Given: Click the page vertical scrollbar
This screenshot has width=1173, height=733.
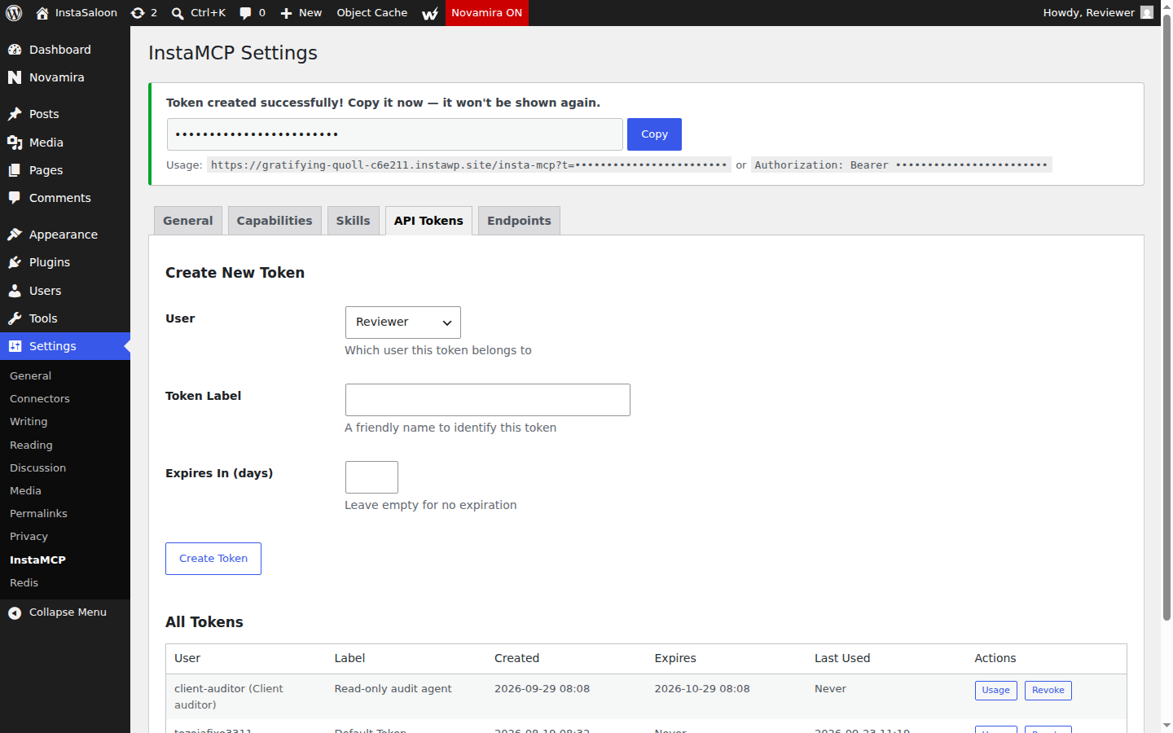Looking at the screenshot, I should click(x=1166, y=318).
